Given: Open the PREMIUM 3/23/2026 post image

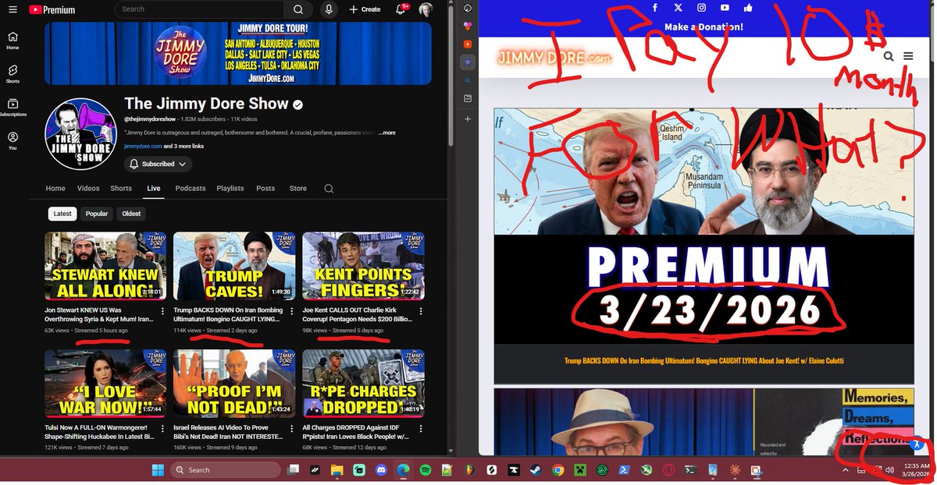Looking at the screenshot, I should pos(704,226).
